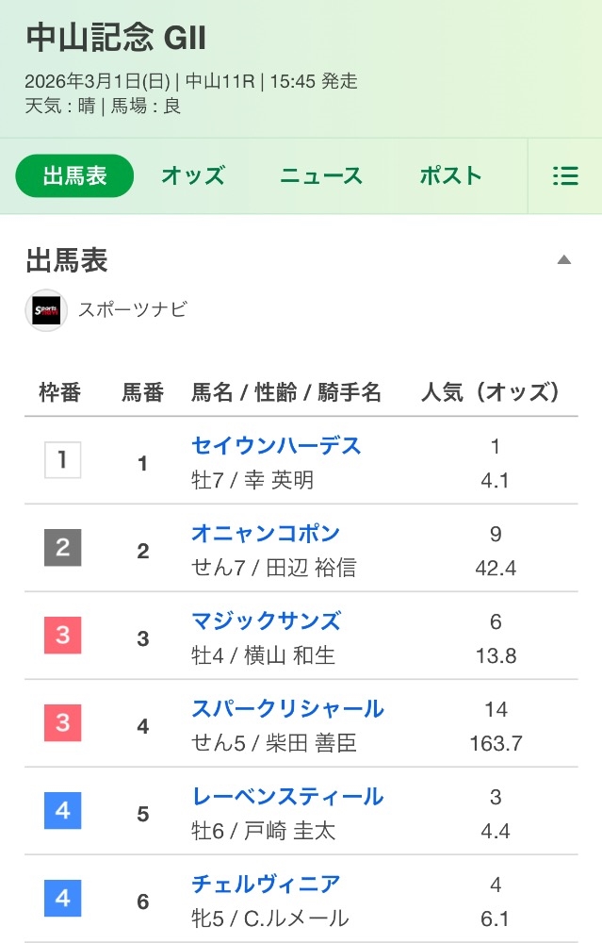602x943 pixels.
Task: View スパークリシャール horse page
Action: 287,708
